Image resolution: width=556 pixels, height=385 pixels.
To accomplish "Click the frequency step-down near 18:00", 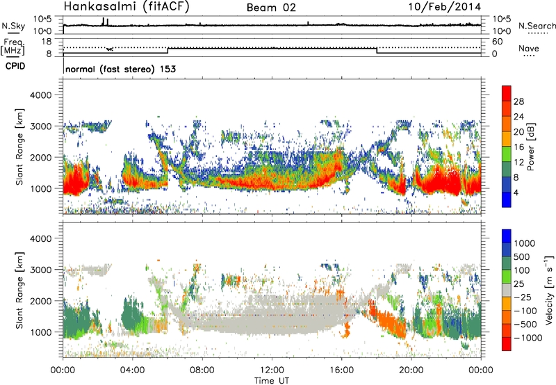I will [377, 51].
